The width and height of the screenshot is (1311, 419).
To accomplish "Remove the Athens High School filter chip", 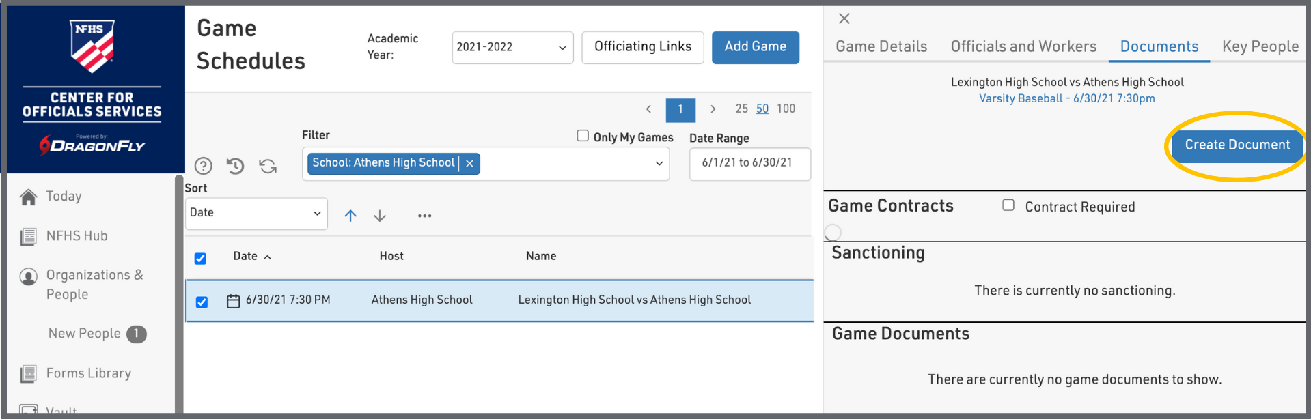I will [x=469, y=164].
